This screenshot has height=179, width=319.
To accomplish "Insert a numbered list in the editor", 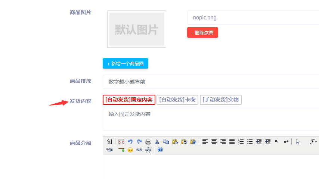I will (x=241, y=142).
